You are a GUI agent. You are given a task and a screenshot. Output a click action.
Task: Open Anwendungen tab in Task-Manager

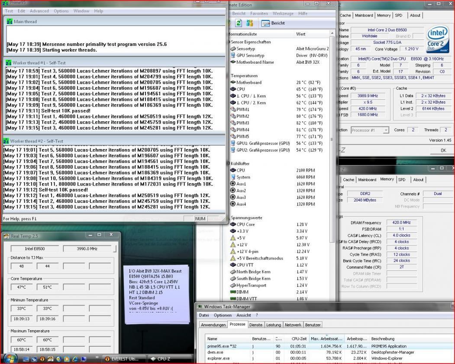213,325
